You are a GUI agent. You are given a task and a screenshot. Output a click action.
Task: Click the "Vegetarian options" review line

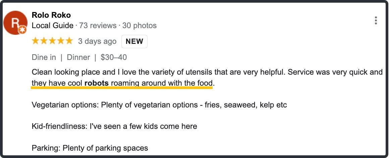[x=159, y=105]
